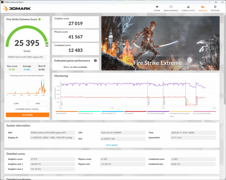Toggle the CPU Temperature teal legend
This screenshot has width=226, height=180.
(x=90, y=113)
